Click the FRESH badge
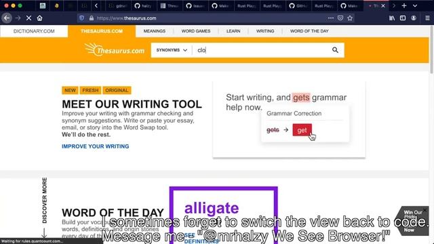Image resolution: width=434 pixels, height=244 pixels. tap(90, 90)
